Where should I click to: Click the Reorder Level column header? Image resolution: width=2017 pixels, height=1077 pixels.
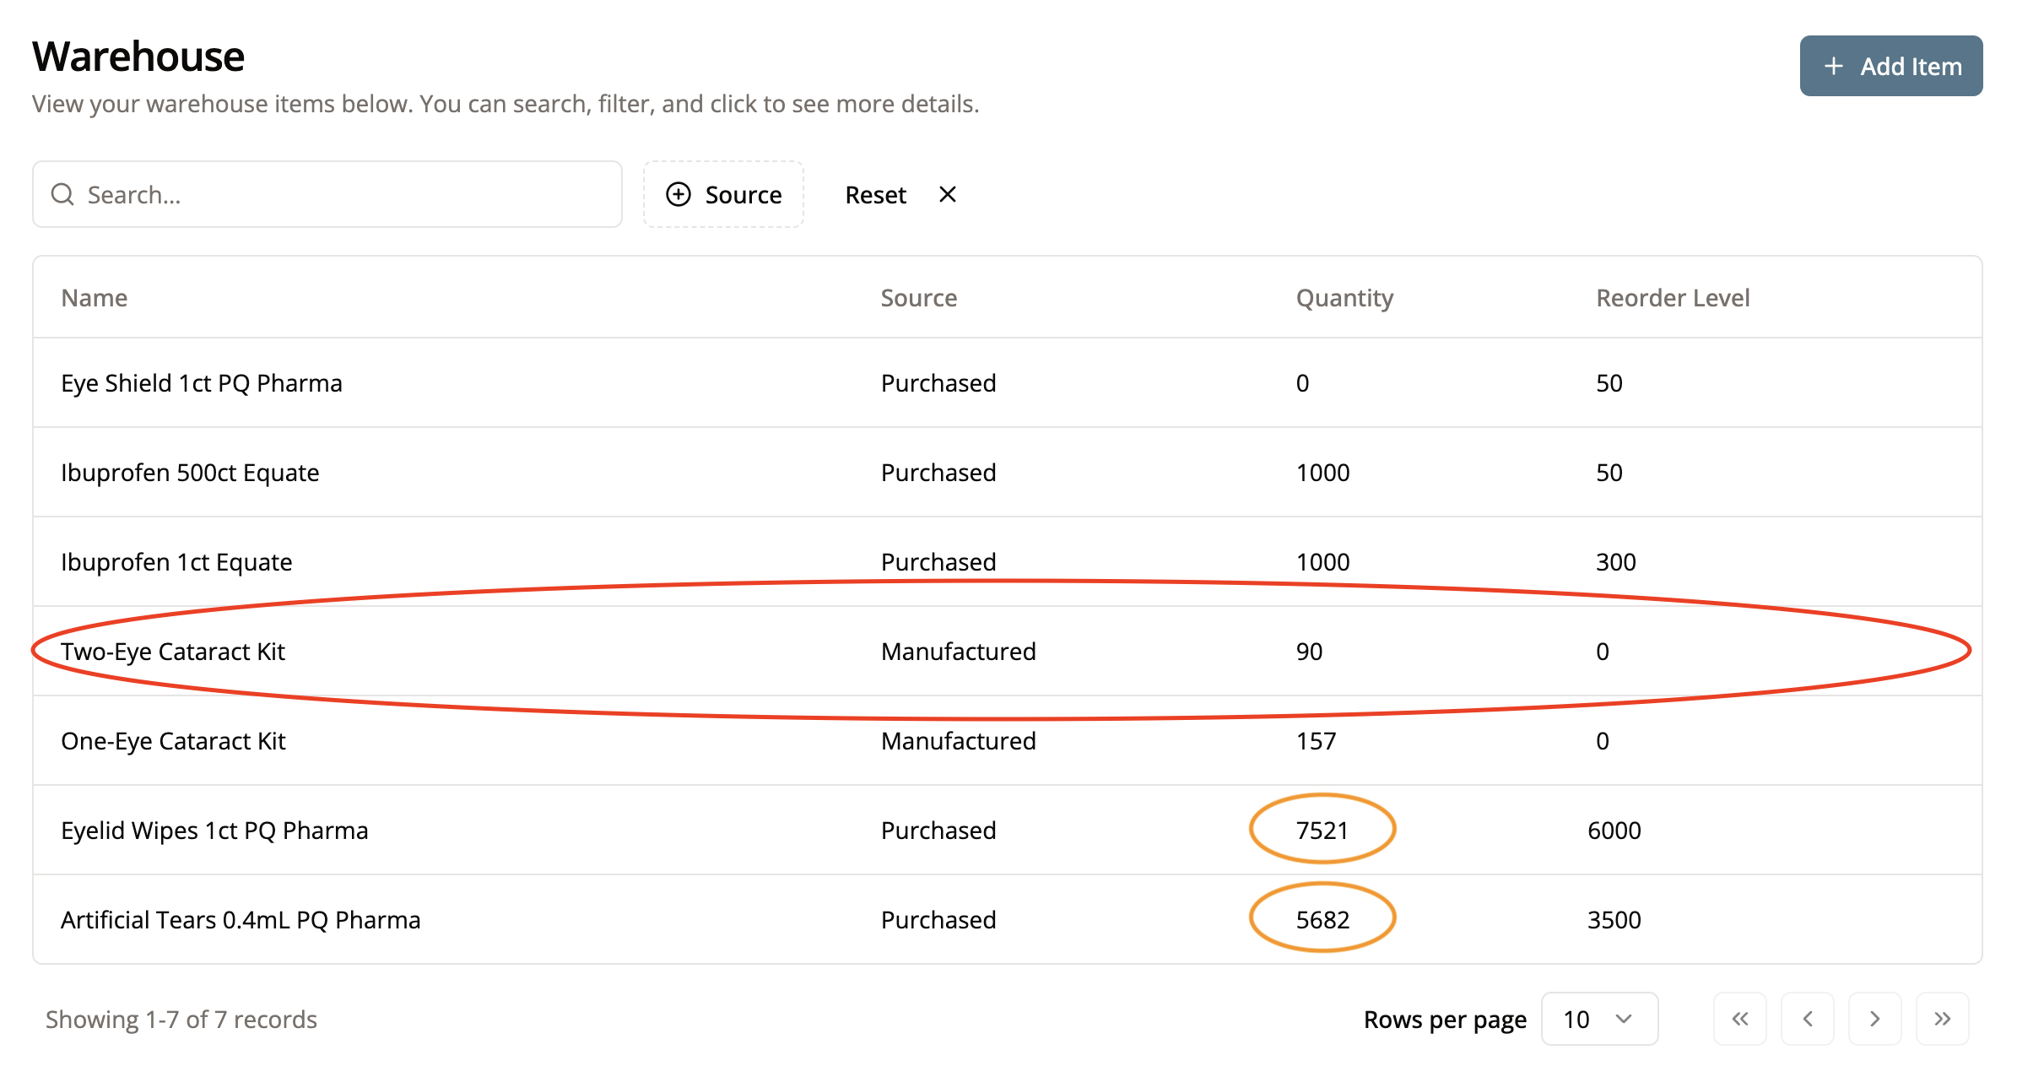[x=1673, y=298]
